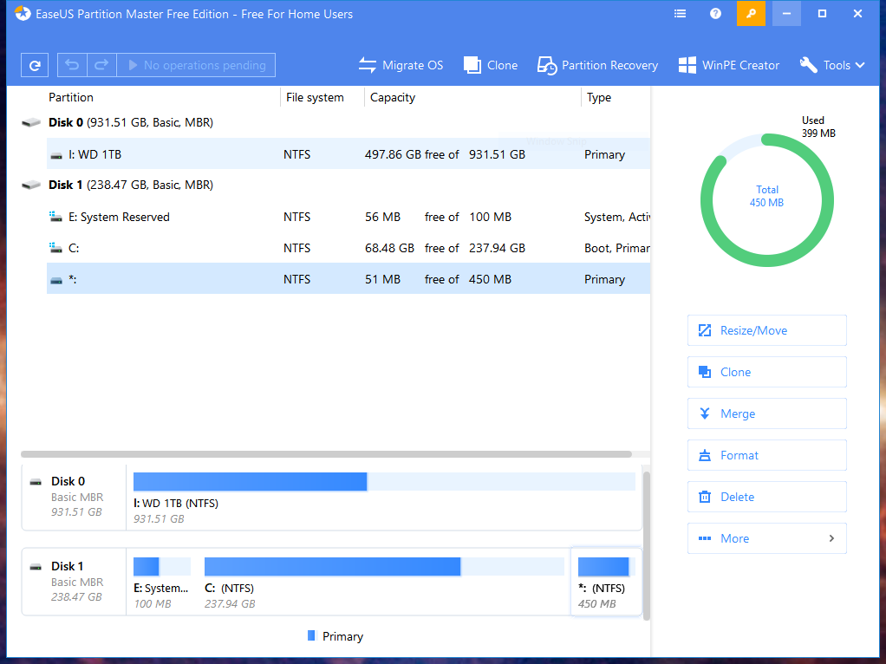Click the Resize/Move icon
886x664 pixels.
[705, 330]
